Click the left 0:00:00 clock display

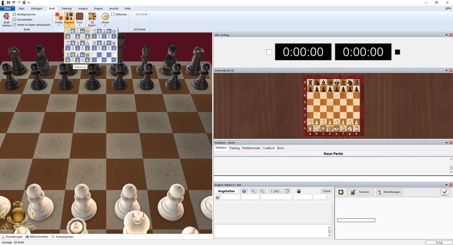click(x=303, y=52)
